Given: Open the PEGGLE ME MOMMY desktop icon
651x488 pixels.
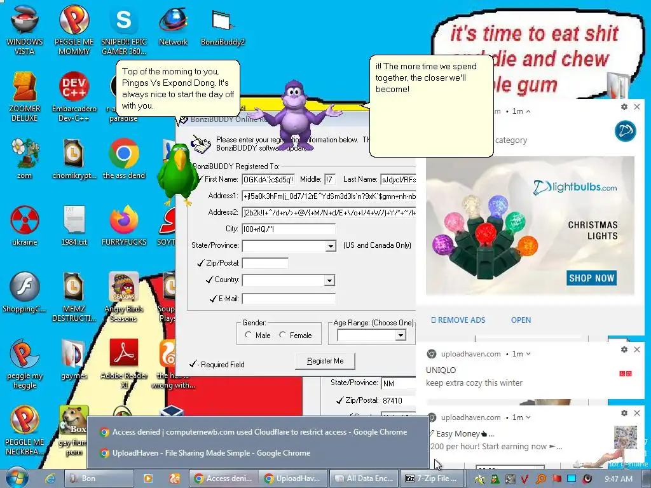Looking at the screenshot, I should click(x=74, y=30).
